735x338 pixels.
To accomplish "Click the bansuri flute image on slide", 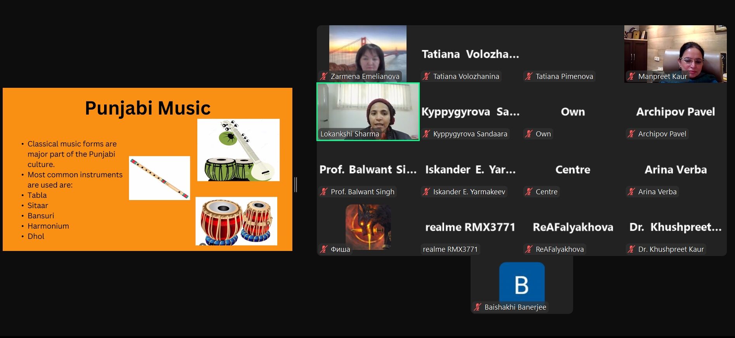I will (x=159, y=178).
